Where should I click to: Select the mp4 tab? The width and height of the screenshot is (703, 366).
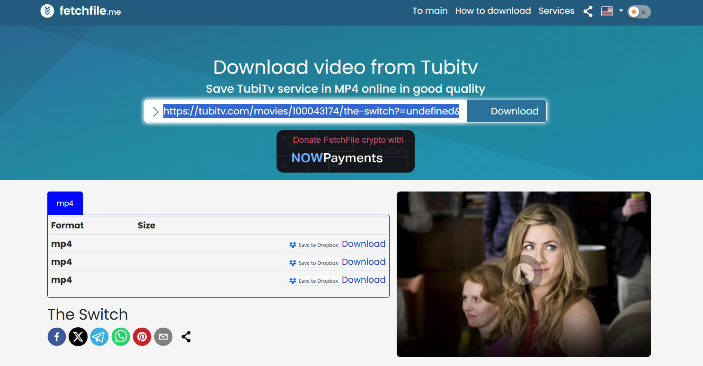pyautogui.click(x=65, y=203)
